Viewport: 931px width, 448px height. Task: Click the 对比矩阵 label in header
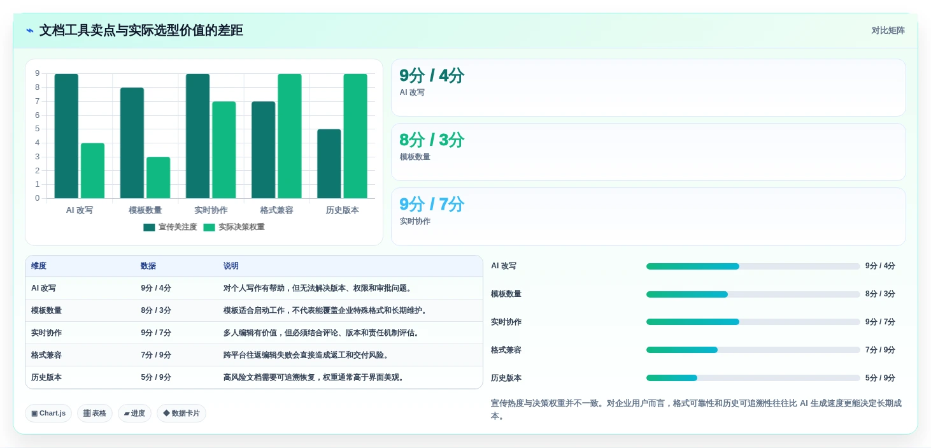[888, 31]
